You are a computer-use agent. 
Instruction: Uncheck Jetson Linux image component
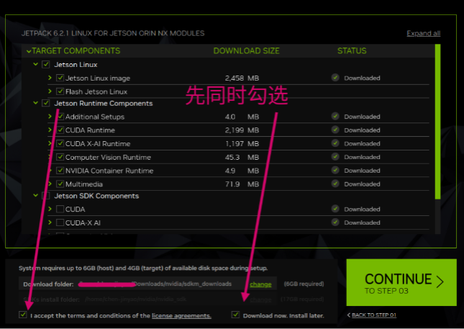point(60,78)
